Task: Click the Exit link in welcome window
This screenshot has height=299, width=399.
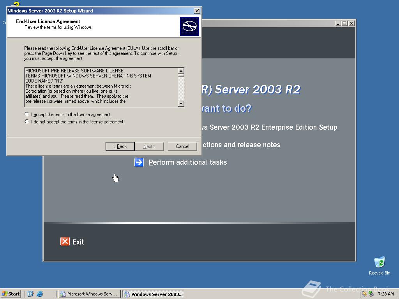Action: click(x=78, y=242)
